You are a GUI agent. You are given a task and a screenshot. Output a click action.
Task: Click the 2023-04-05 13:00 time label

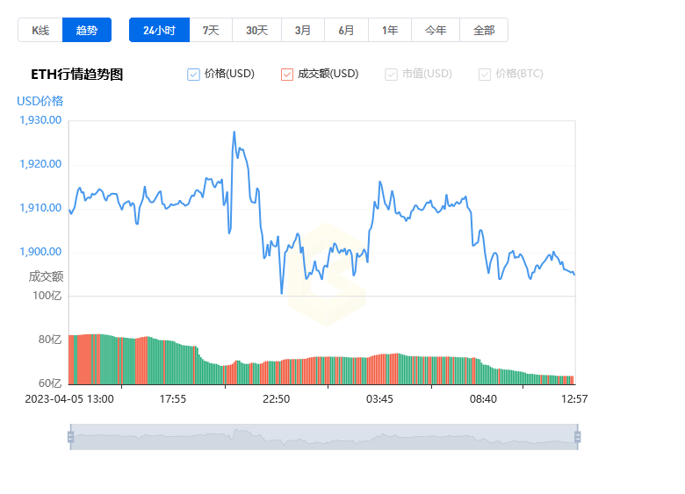69,399
